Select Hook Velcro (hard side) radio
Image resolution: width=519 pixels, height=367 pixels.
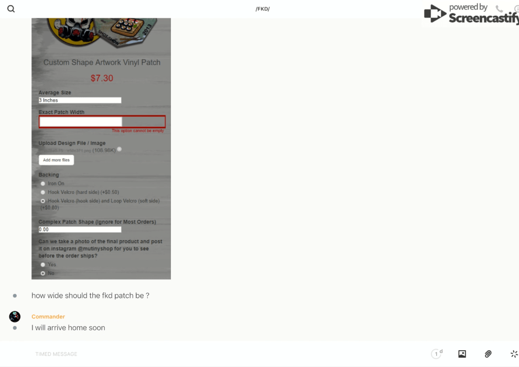42,192
